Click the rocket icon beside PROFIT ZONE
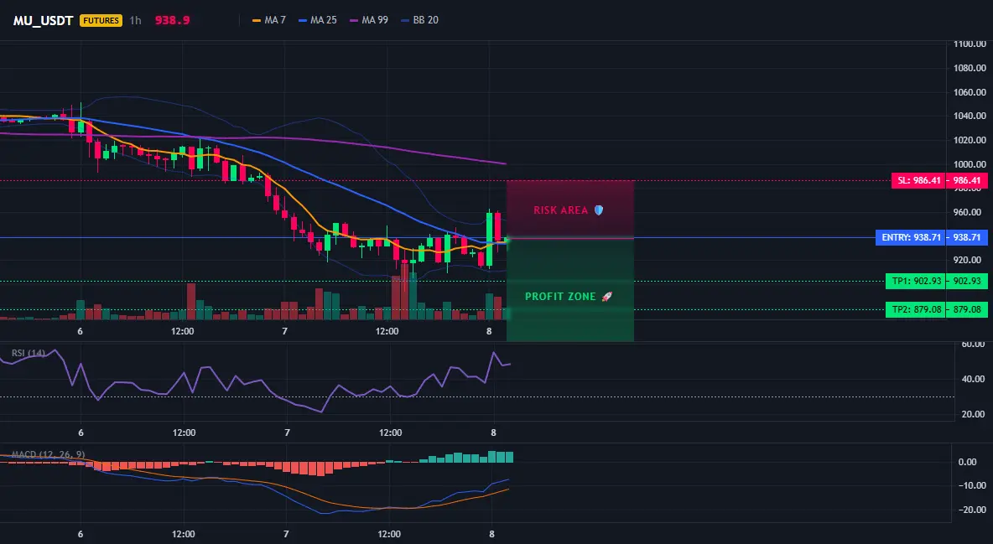The height and width of the screenshot is (544, 993). pos(606,297)
